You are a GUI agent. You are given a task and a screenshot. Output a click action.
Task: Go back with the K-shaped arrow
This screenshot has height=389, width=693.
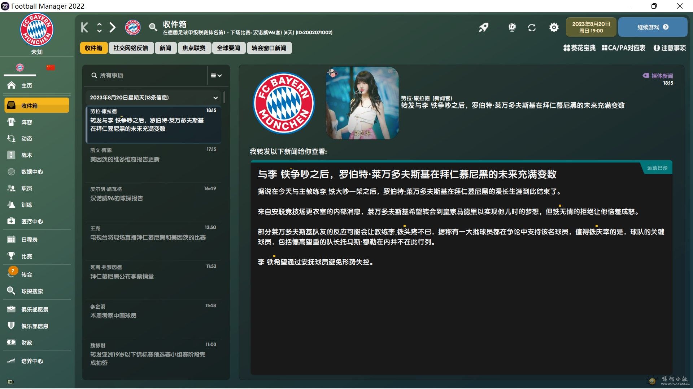point(84,27)
